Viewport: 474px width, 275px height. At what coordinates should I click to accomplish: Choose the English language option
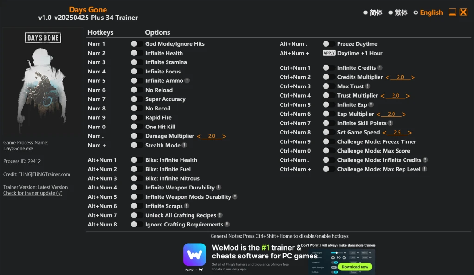tap(428, 12)
